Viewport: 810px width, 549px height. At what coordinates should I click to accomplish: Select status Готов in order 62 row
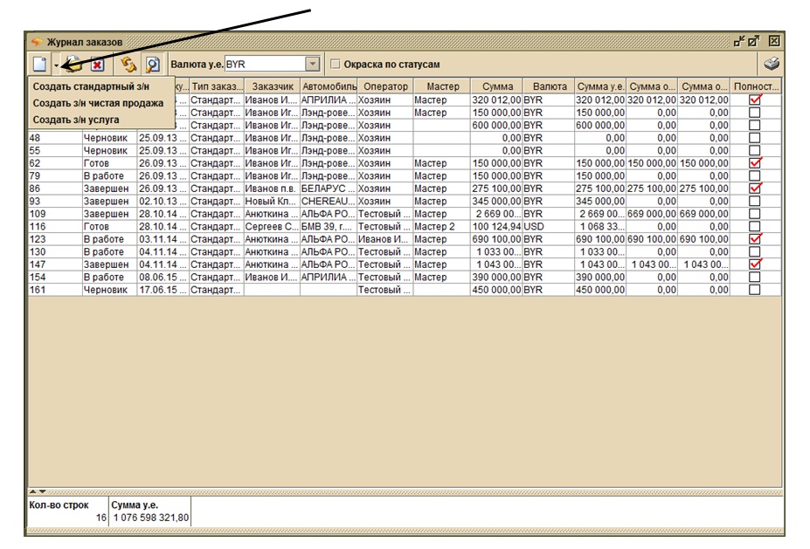pyautogui.click(x=109, y=163)
